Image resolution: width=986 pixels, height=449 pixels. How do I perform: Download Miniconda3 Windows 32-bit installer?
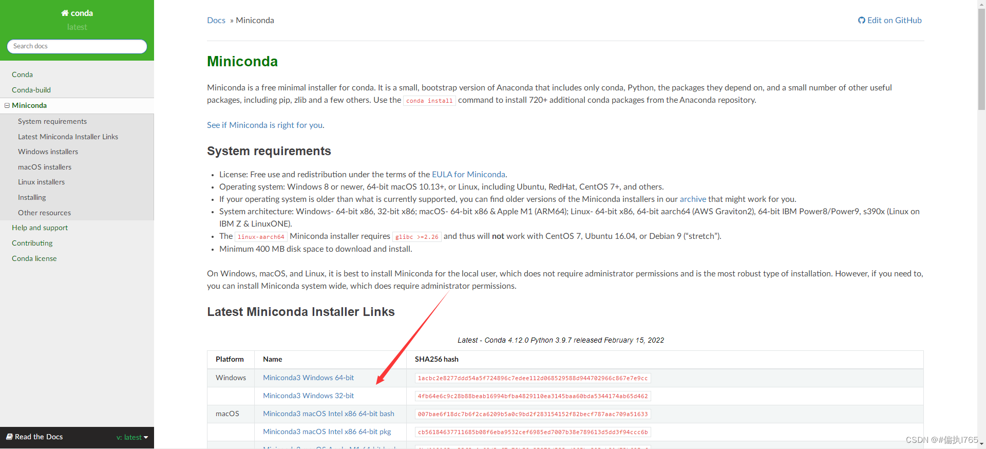pyautogui.click(x=309, y=396)
